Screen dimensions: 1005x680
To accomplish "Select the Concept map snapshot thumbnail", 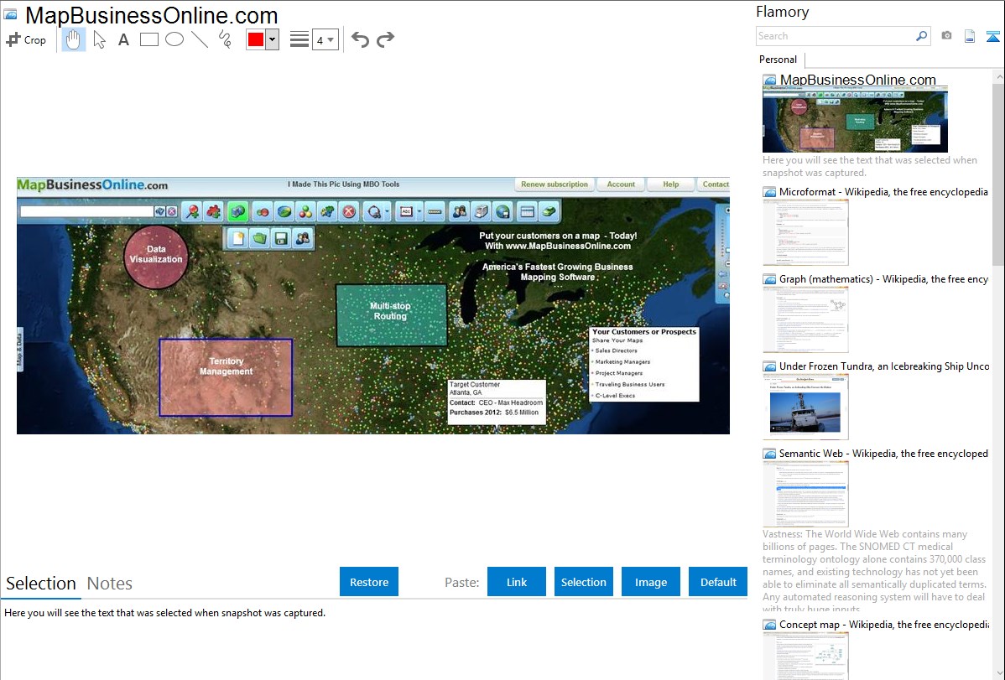I will click(x=805, y=656).
